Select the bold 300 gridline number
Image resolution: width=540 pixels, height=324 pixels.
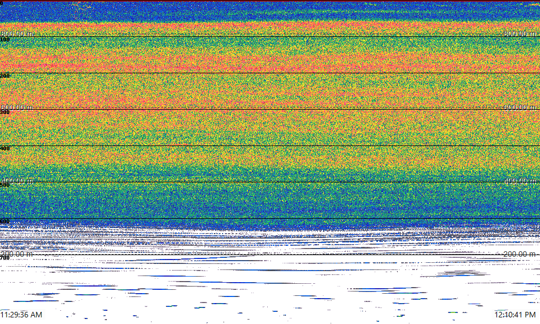pyautogui.click(x=5, y=112)
